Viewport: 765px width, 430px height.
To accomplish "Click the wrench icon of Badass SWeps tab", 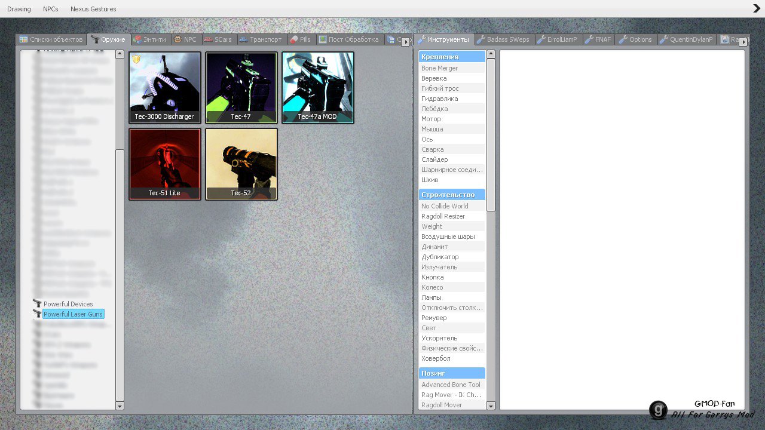I will coord(481,39).
